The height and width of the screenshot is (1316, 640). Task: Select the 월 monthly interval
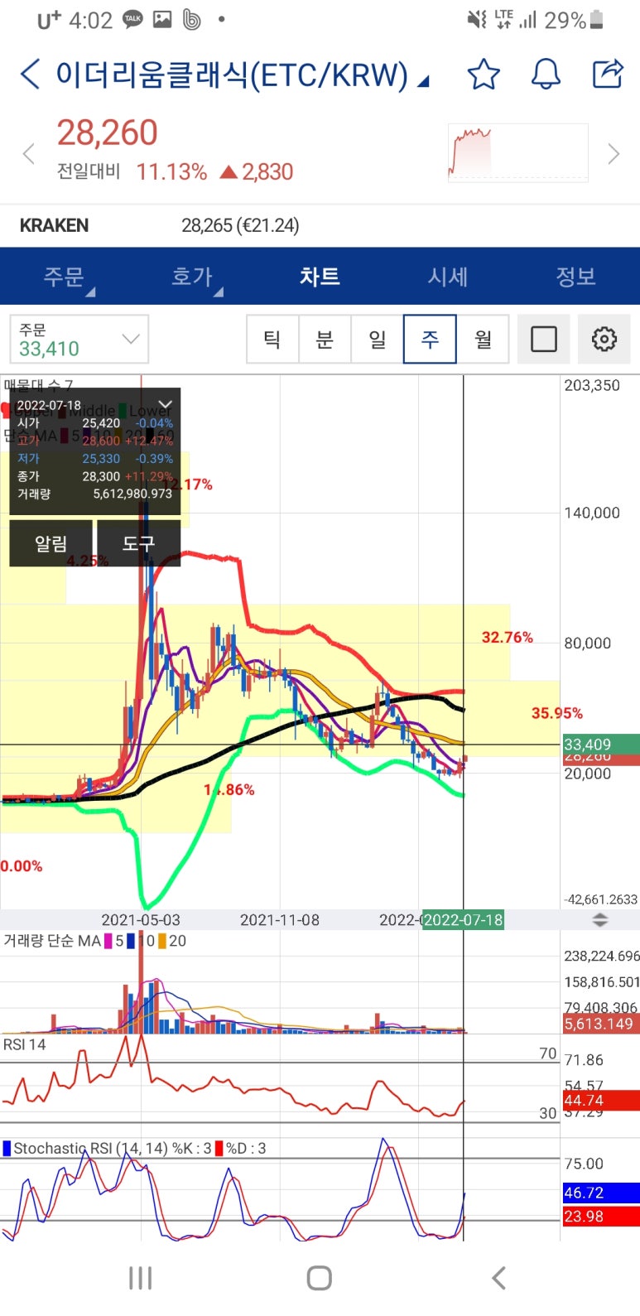483,340
